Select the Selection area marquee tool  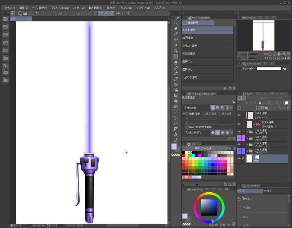tap(176, 56)
